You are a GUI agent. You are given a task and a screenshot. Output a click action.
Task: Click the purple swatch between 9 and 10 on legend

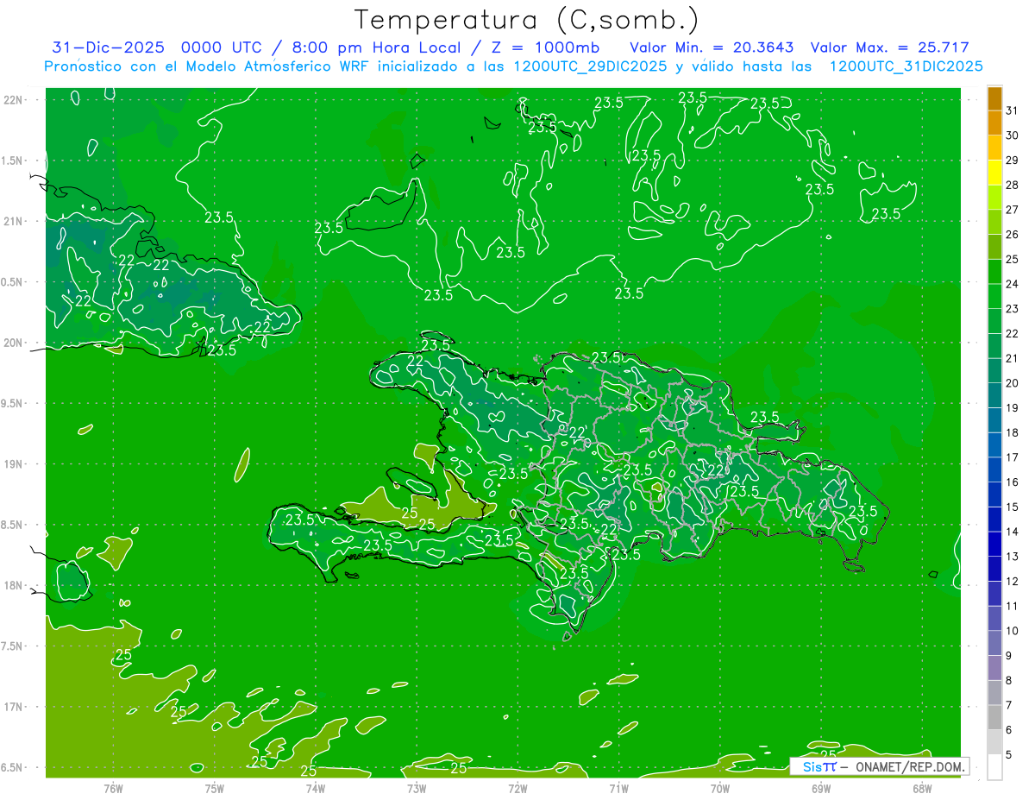pos(994,643)
